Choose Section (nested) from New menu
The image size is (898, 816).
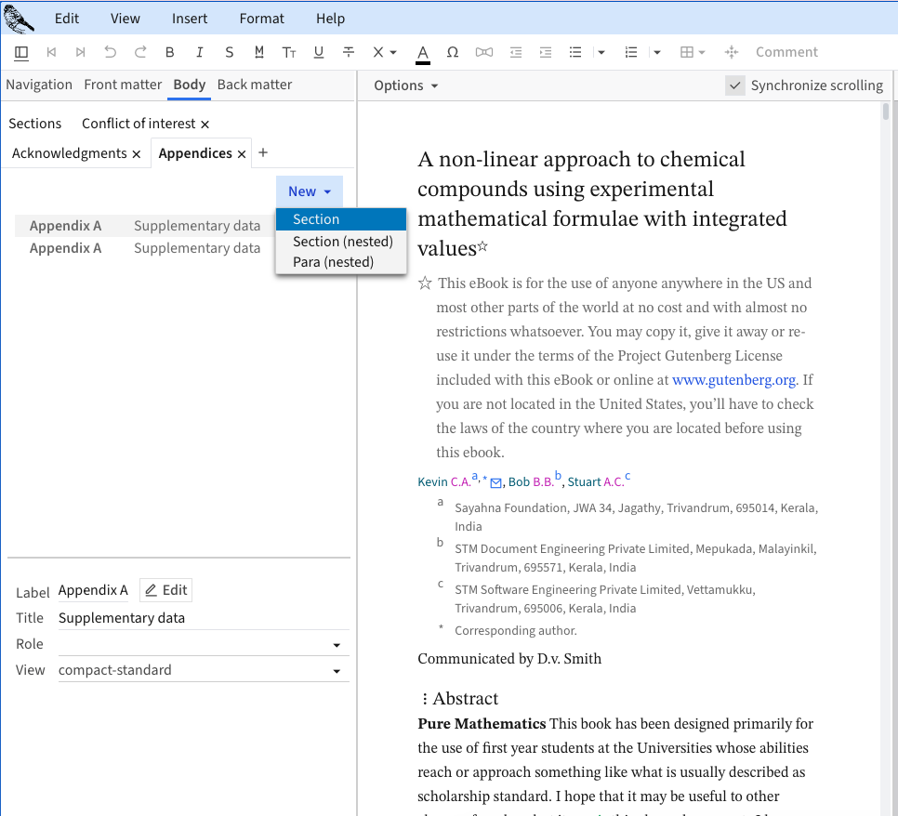pyautogui.click(x=342, y=242)
